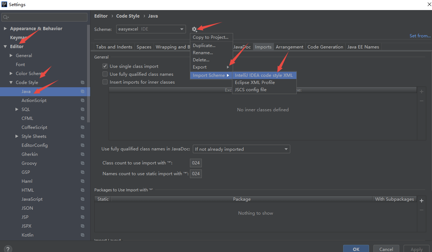The width and height of the screenshot is (432, 252).
Task: Click the settings tree scrollbar
Action: pyautogui.click(x=89, y=74)
